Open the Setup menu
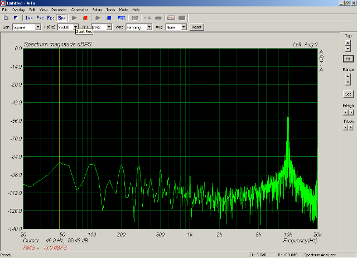 pyautogui.click(x=97, y=10)
